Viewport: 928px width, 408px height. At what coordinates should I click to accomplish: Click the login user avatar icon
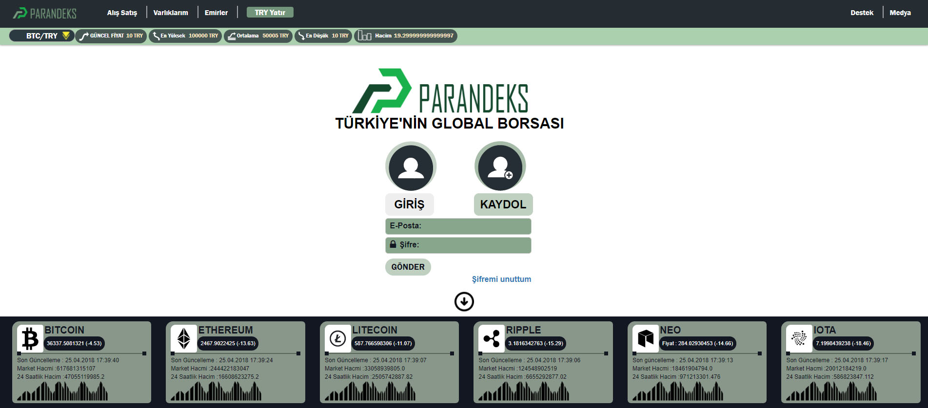pos(411,167)
